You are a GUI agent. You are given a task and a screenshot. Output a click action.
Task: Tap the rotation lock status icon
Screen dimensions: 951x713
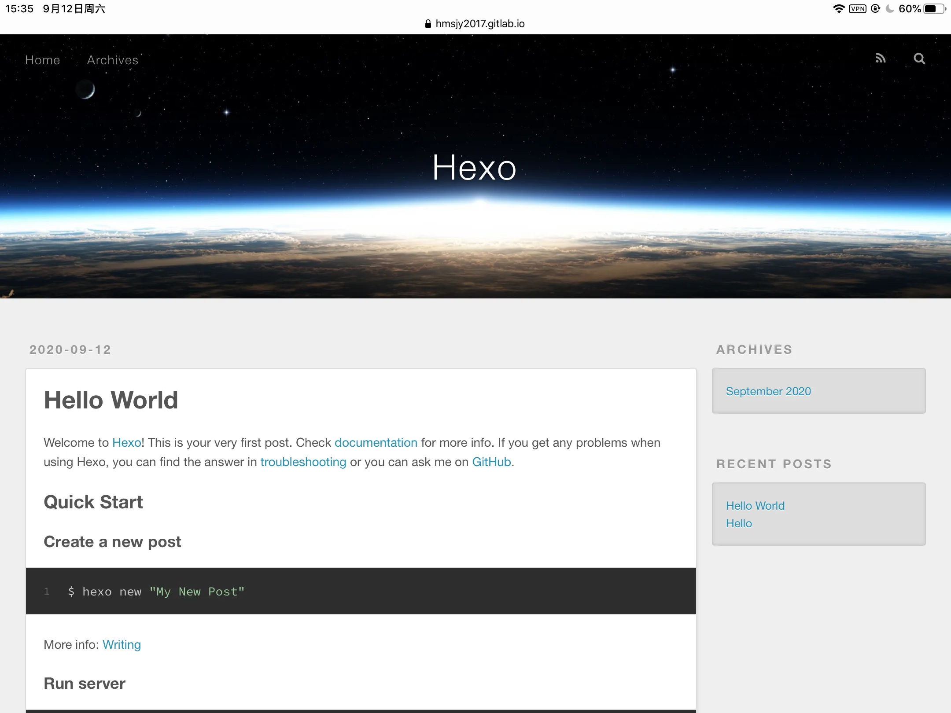876,9
